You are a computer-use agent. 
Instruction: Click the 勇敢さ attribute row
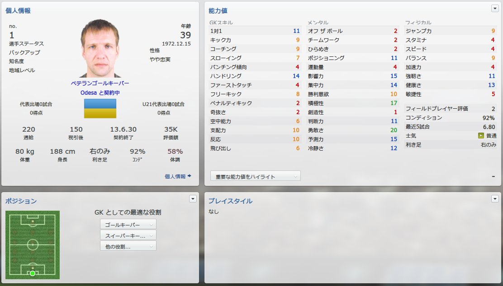click(x=352, y=130)
